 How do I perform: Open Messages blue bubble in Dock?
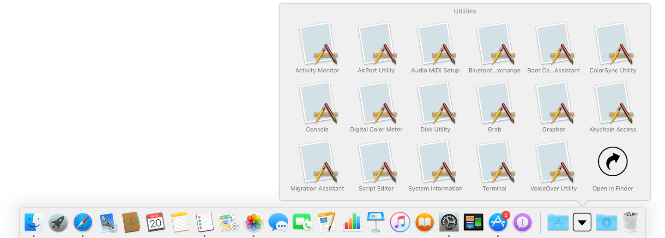(278, 222)
